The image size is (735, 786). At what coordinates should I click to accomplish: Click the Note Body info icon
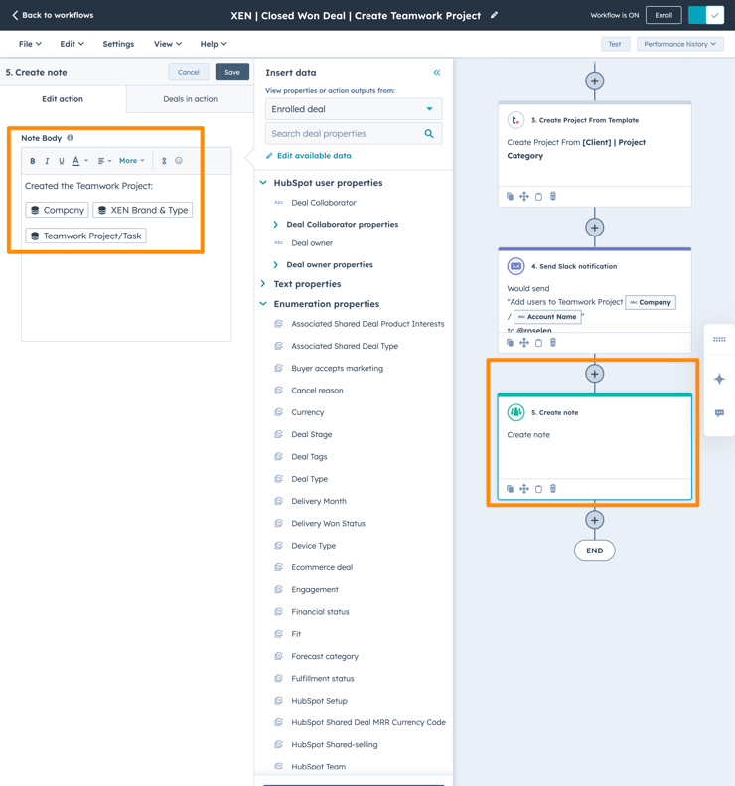click(x=71, y=137)
